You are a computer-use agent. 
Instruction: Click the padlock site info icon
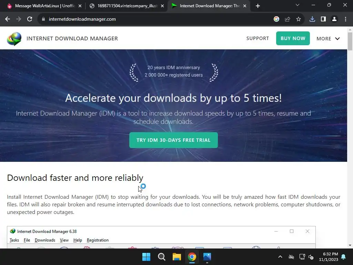[x=43, y=19]
